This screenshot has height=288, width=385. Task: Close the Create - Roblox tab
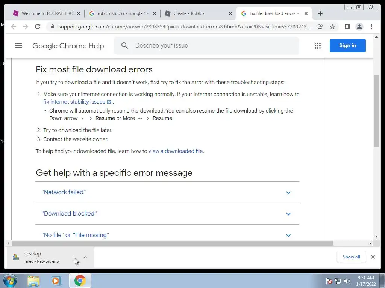coord(230,13)
